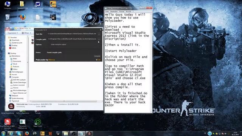242x136 pixels.
Task: Select Lokaler Datenträger in Explorer
Action: 18,82
